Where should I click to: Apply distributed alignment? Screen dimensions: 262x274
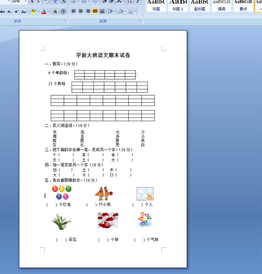[x=102, y=11]
